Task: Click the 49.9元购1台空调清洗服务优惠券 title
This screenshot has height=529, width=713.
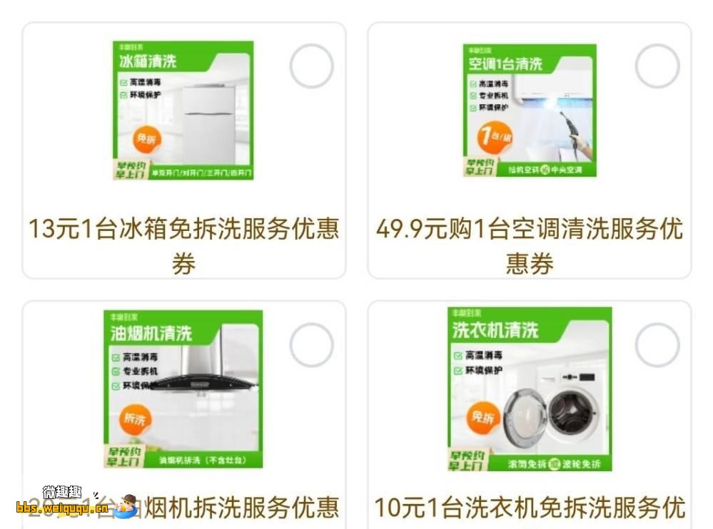Action: coord(530,246)
